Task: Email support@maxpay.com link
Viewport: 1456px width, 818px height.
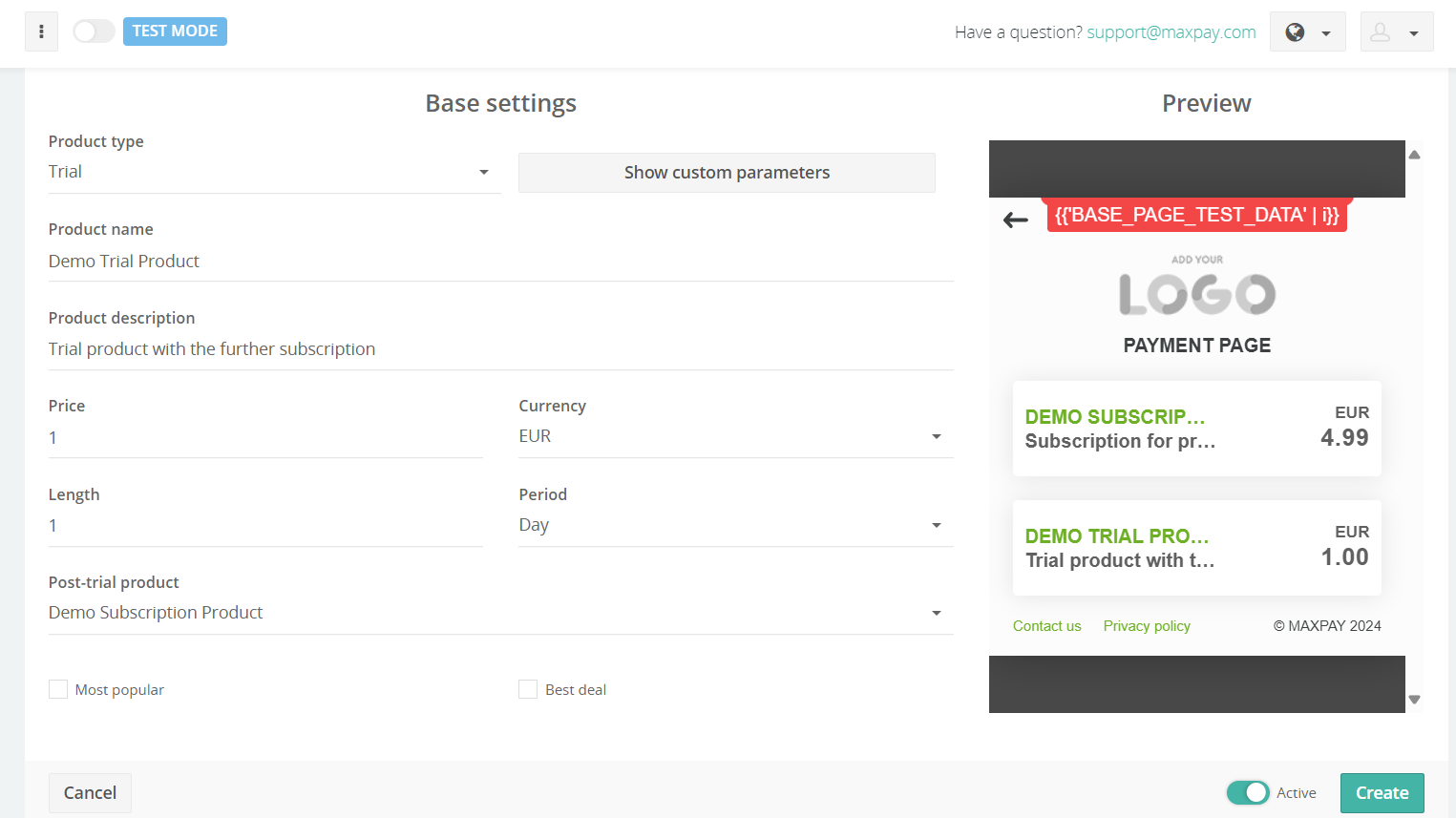Action: 1171,32
